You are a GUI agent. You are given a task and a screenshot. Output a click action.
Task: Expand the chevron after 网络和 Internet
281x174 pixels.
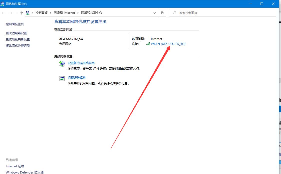[78, 12]
